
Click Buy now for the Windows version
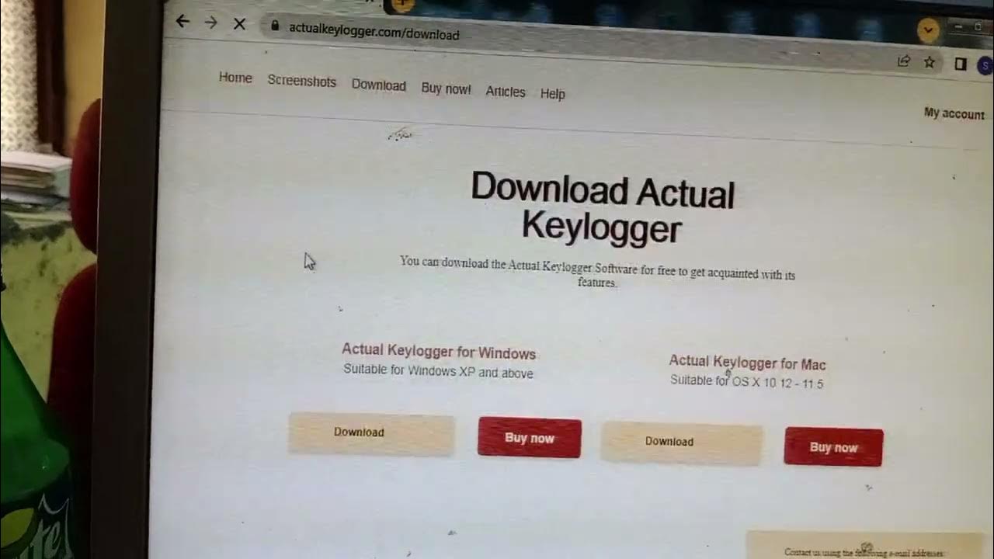click(530, 438)
